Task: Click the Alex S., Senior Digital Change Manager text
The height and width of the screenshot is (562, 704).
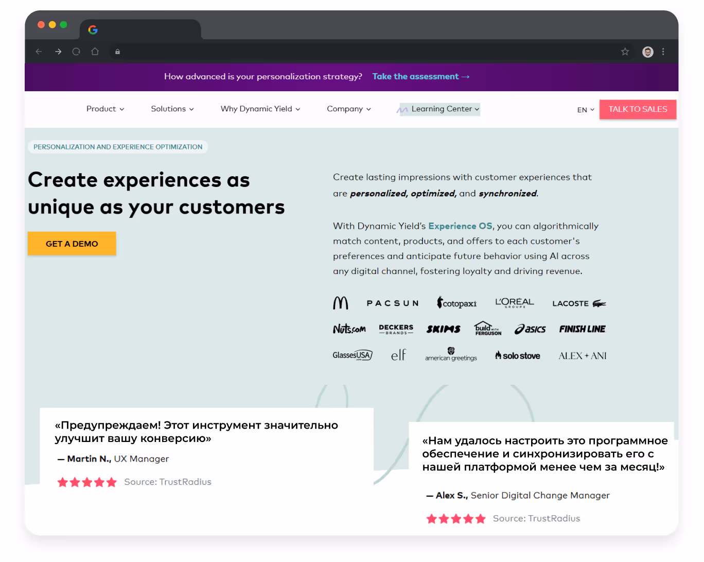Action: point(518,496)
